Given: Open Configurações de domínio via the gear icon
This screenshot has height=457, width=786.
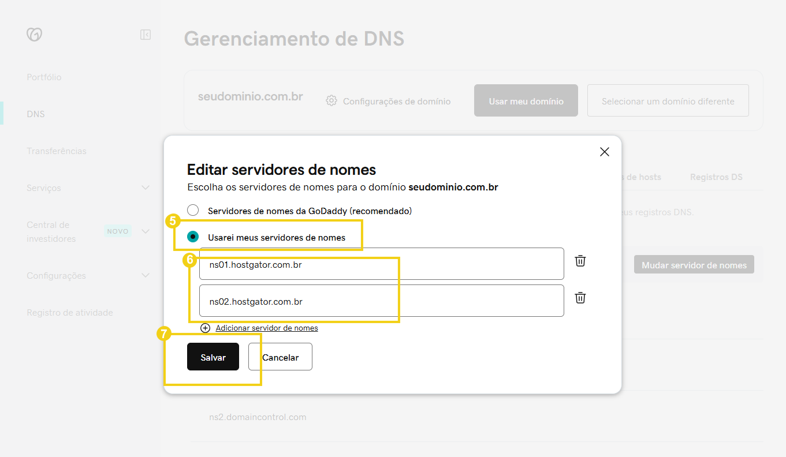Looking at the screenshot, I should point(331,100).
